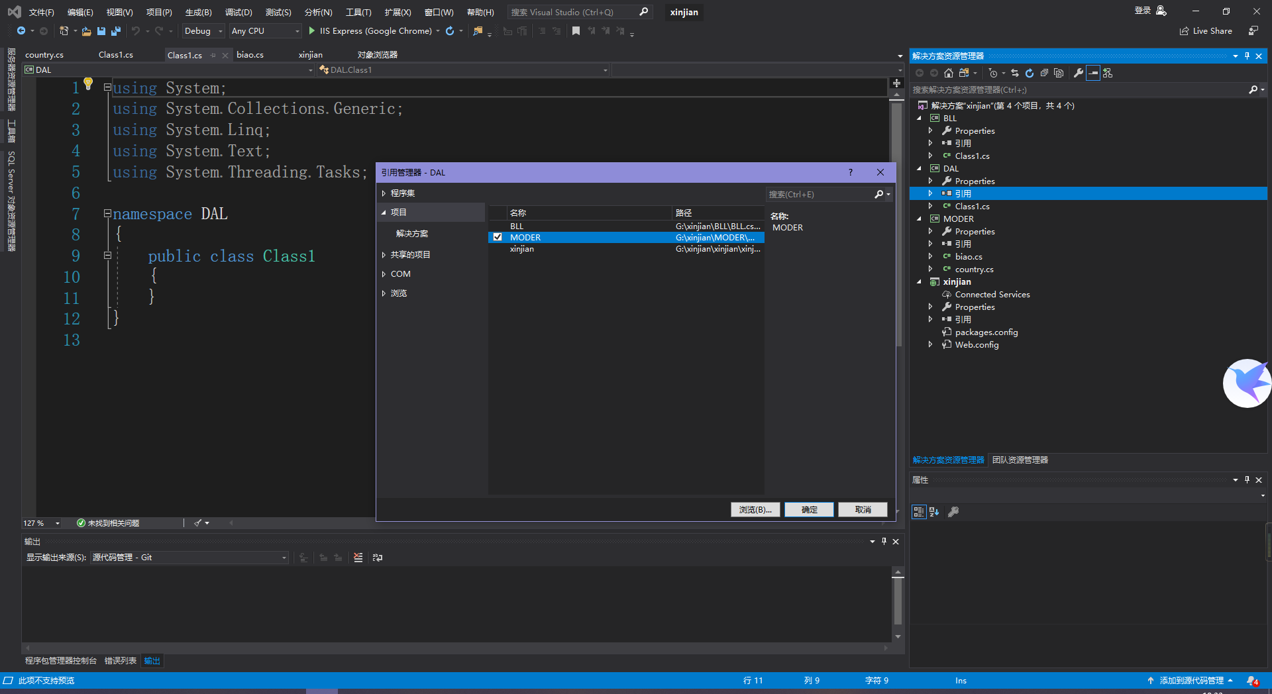
Task: Click the ? help button in Reference Manager
Action: (x=851, y=172)
